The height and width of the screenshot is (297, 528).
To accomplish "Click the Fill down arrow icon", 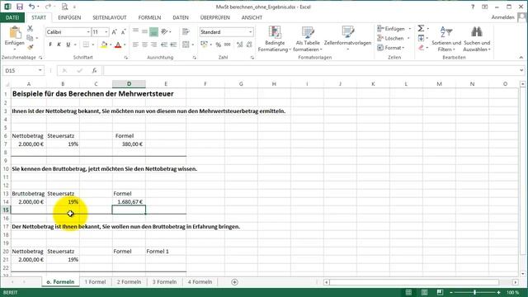I will [x=421, y=38].
